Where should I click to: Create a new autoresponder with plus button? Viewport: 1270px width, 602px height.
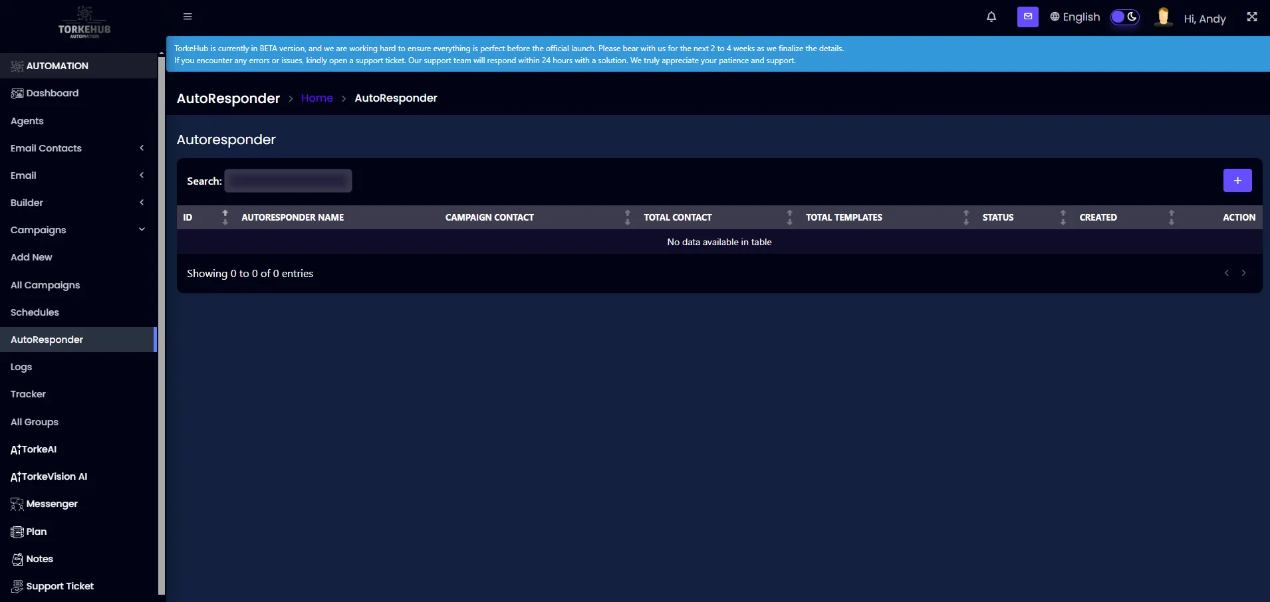(x=1237, y=180)
